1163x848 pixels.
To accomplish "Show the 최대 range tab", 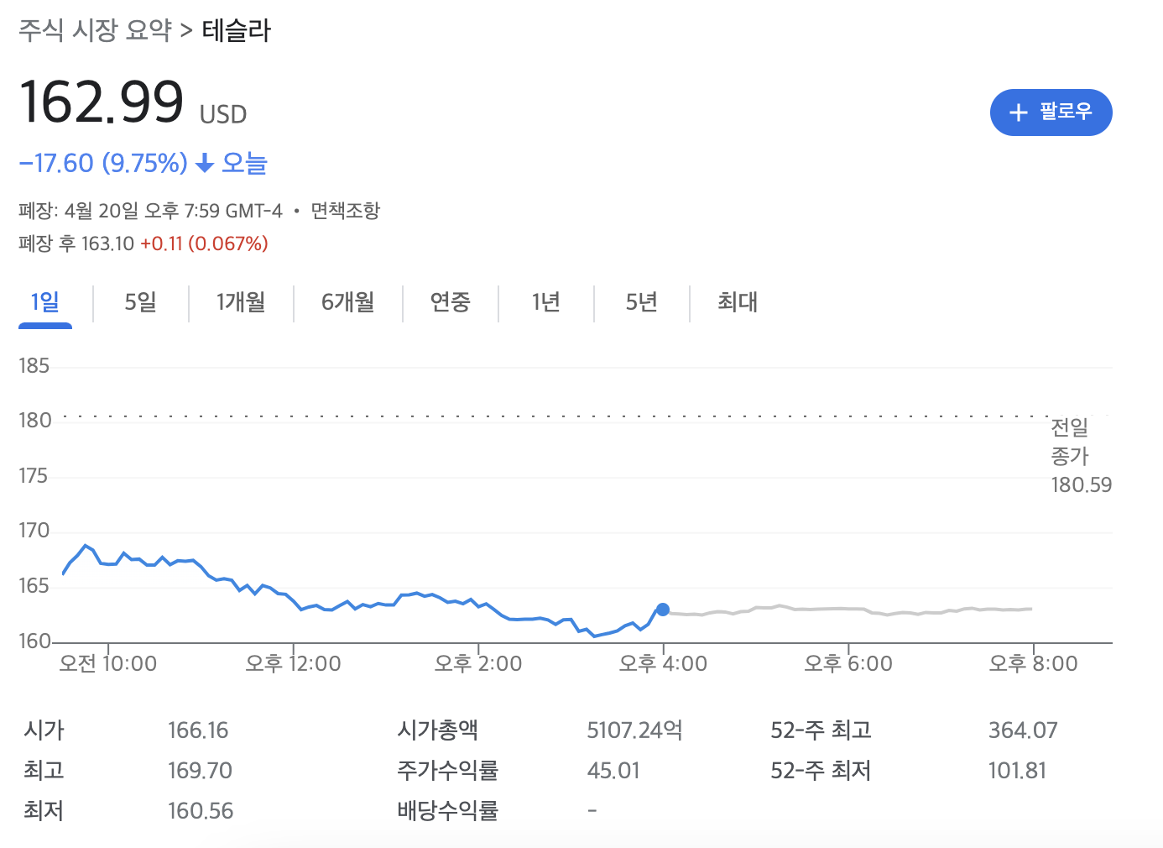I will coord(738,302).
